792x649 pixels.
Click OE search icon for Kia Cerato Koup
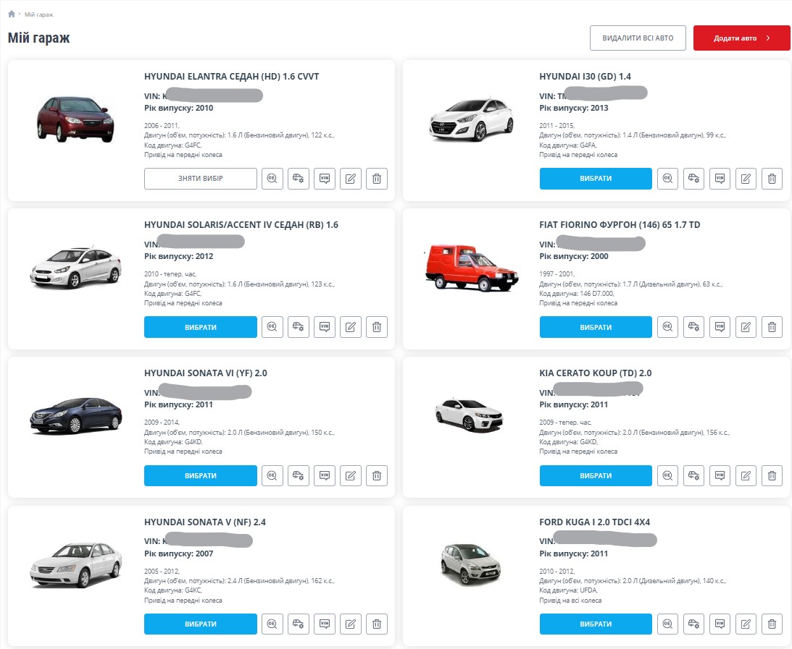pos(667,475)
